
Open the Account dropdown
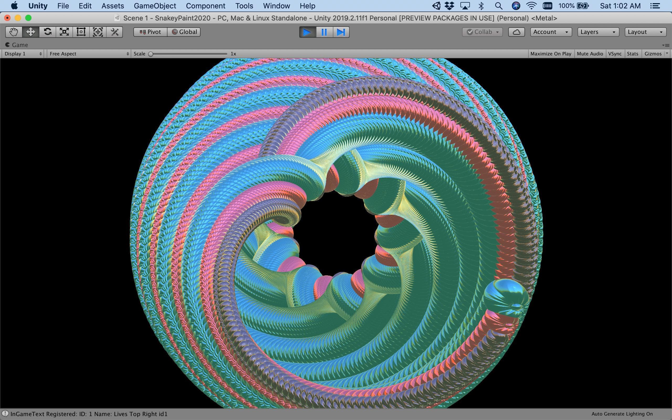(551, 32)
